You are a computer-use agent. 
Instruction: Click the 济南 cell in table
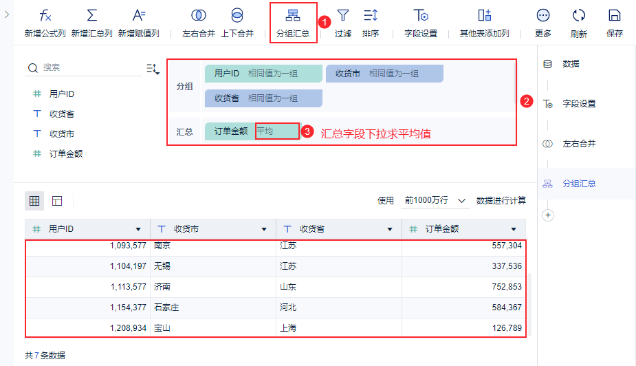[x=213, y=287]
